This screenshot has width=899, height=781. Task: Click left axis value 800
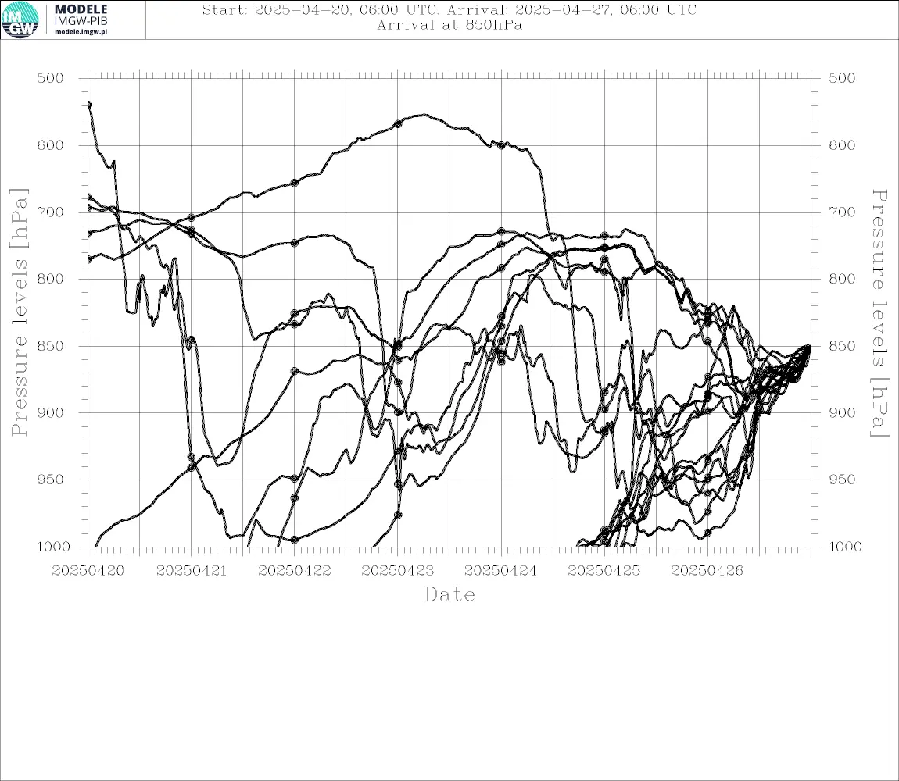[51, 279]
